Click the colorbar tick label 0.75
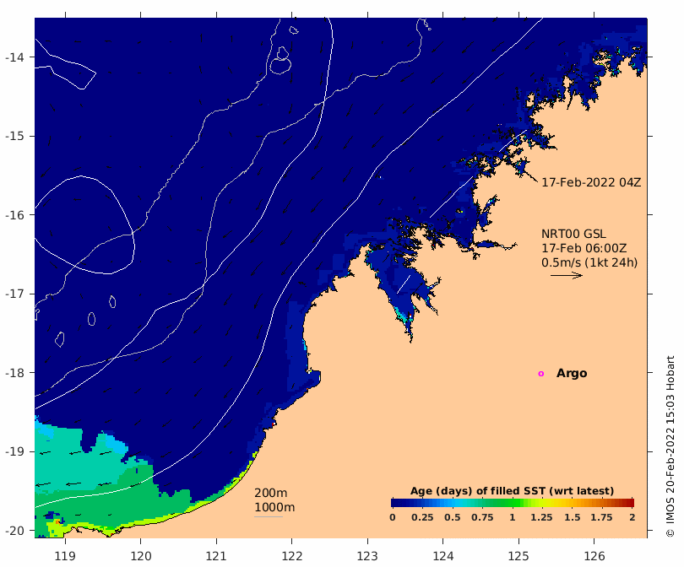Screen dimensions: 684x567 click(482, 517)
